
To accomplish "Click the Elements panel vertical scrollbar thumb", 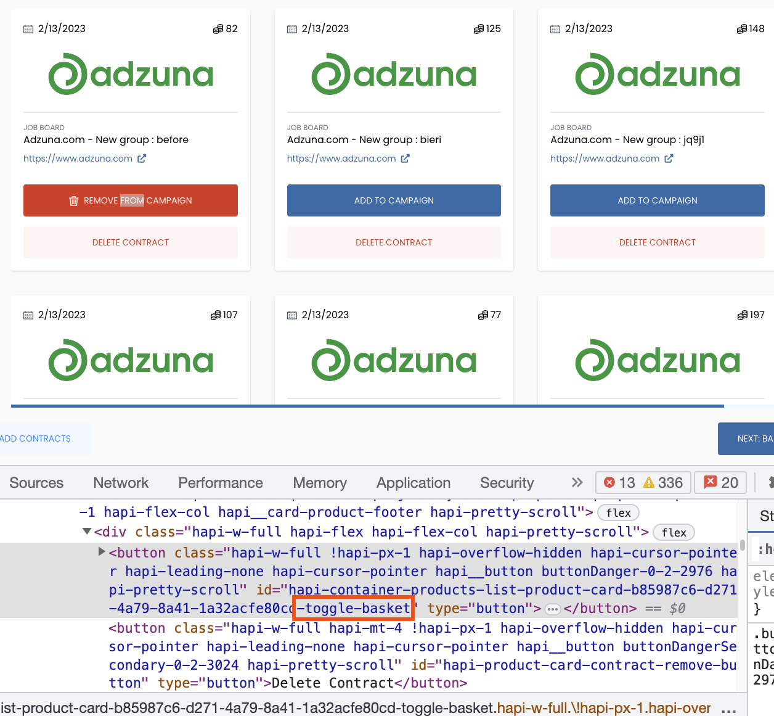I will [743, 545].
